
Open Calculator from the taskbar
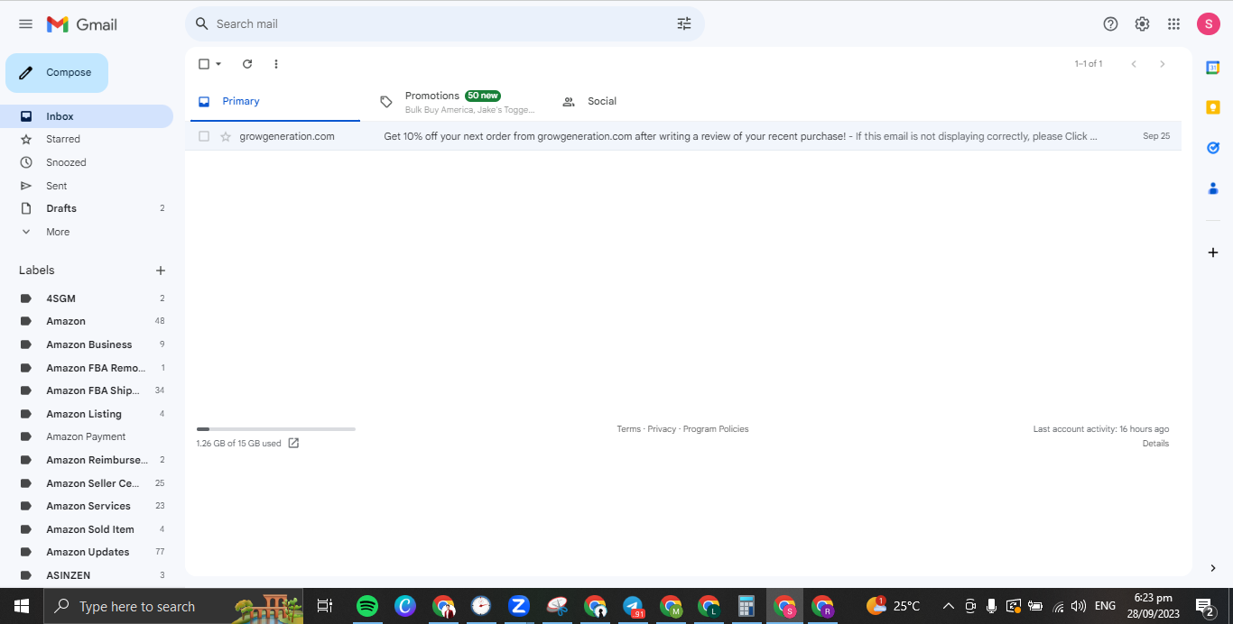tap(746, 606)
